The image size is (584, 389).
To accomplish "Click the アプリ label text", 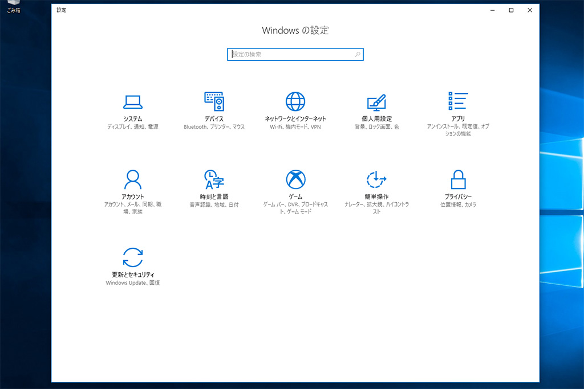I will [458, 118].
